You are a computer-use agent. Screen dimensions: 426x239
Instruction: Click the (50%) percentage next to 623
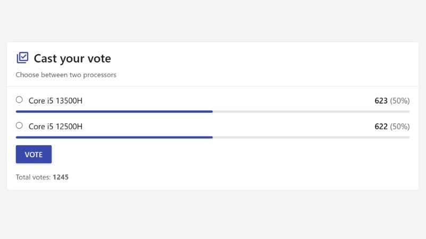[x=400, y=100]
